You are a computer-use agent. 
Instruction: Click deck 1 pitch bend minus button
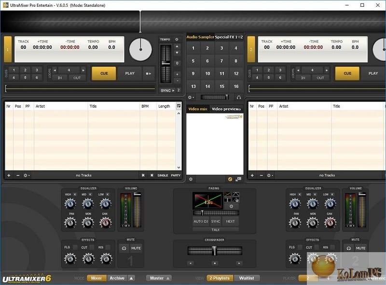tap(177, 81)
